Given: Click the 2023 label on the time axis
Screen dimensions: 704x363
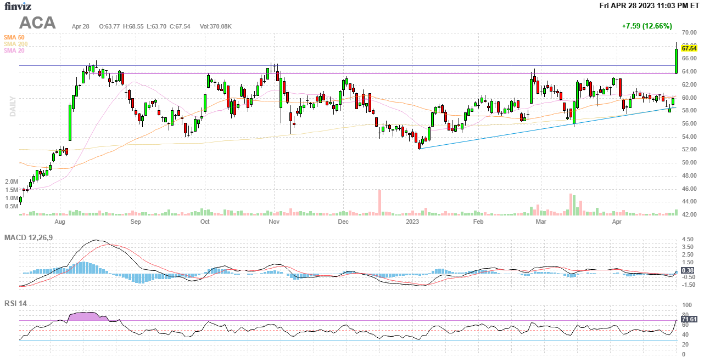Looking at the screenshot, I should click(x=412, y=222).
